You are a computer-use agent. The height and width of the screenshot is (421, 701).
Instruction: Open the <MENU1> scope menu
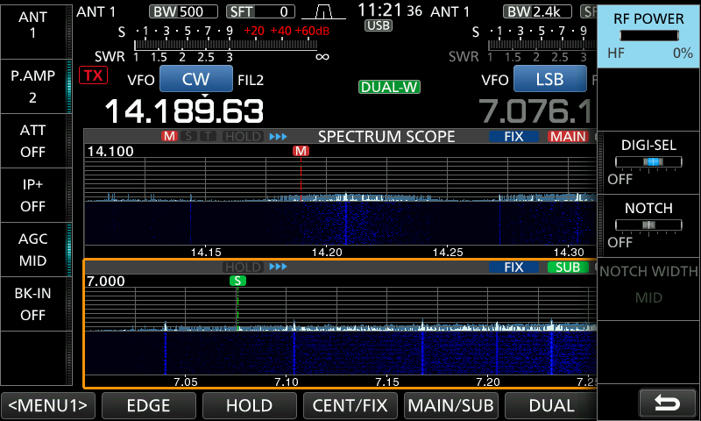(48, 405)
